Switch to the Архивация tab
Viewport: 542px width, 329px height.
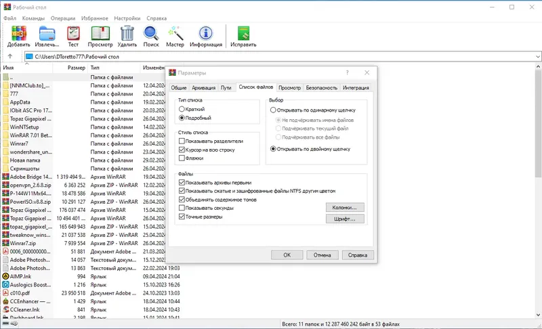click(x=204, y=88)
